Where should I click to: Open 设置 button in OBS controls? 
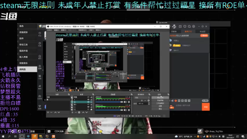pos(160,106)
